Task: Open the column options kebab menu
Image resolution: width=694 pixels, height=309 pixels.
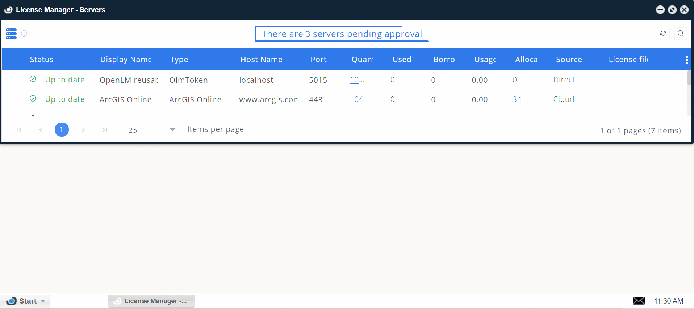Action: (x=686, y=60)
